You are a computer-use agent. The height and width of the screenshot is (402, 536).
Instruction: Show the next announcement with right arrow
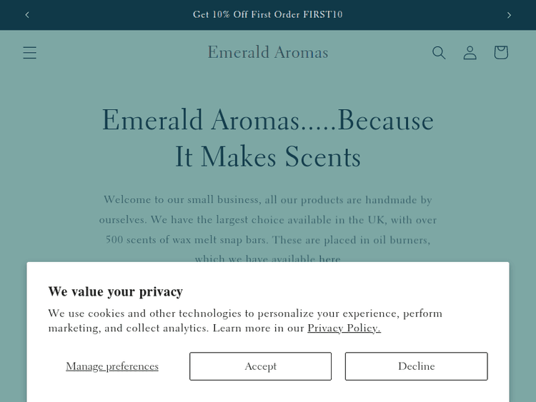pyautogui.click(x=509, y=15)
